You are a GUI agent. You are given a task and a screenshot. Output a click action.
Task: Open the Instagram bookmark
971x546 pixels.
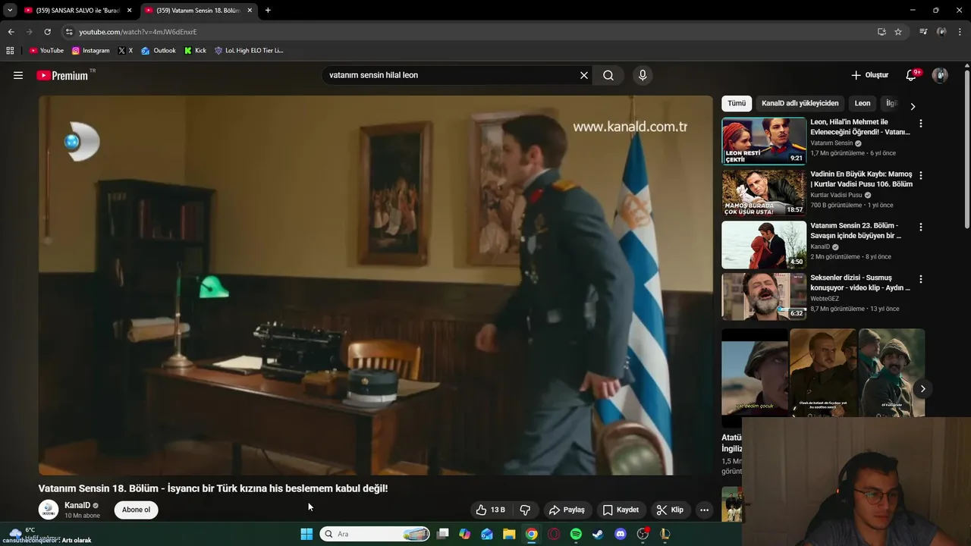coord(91,51)
